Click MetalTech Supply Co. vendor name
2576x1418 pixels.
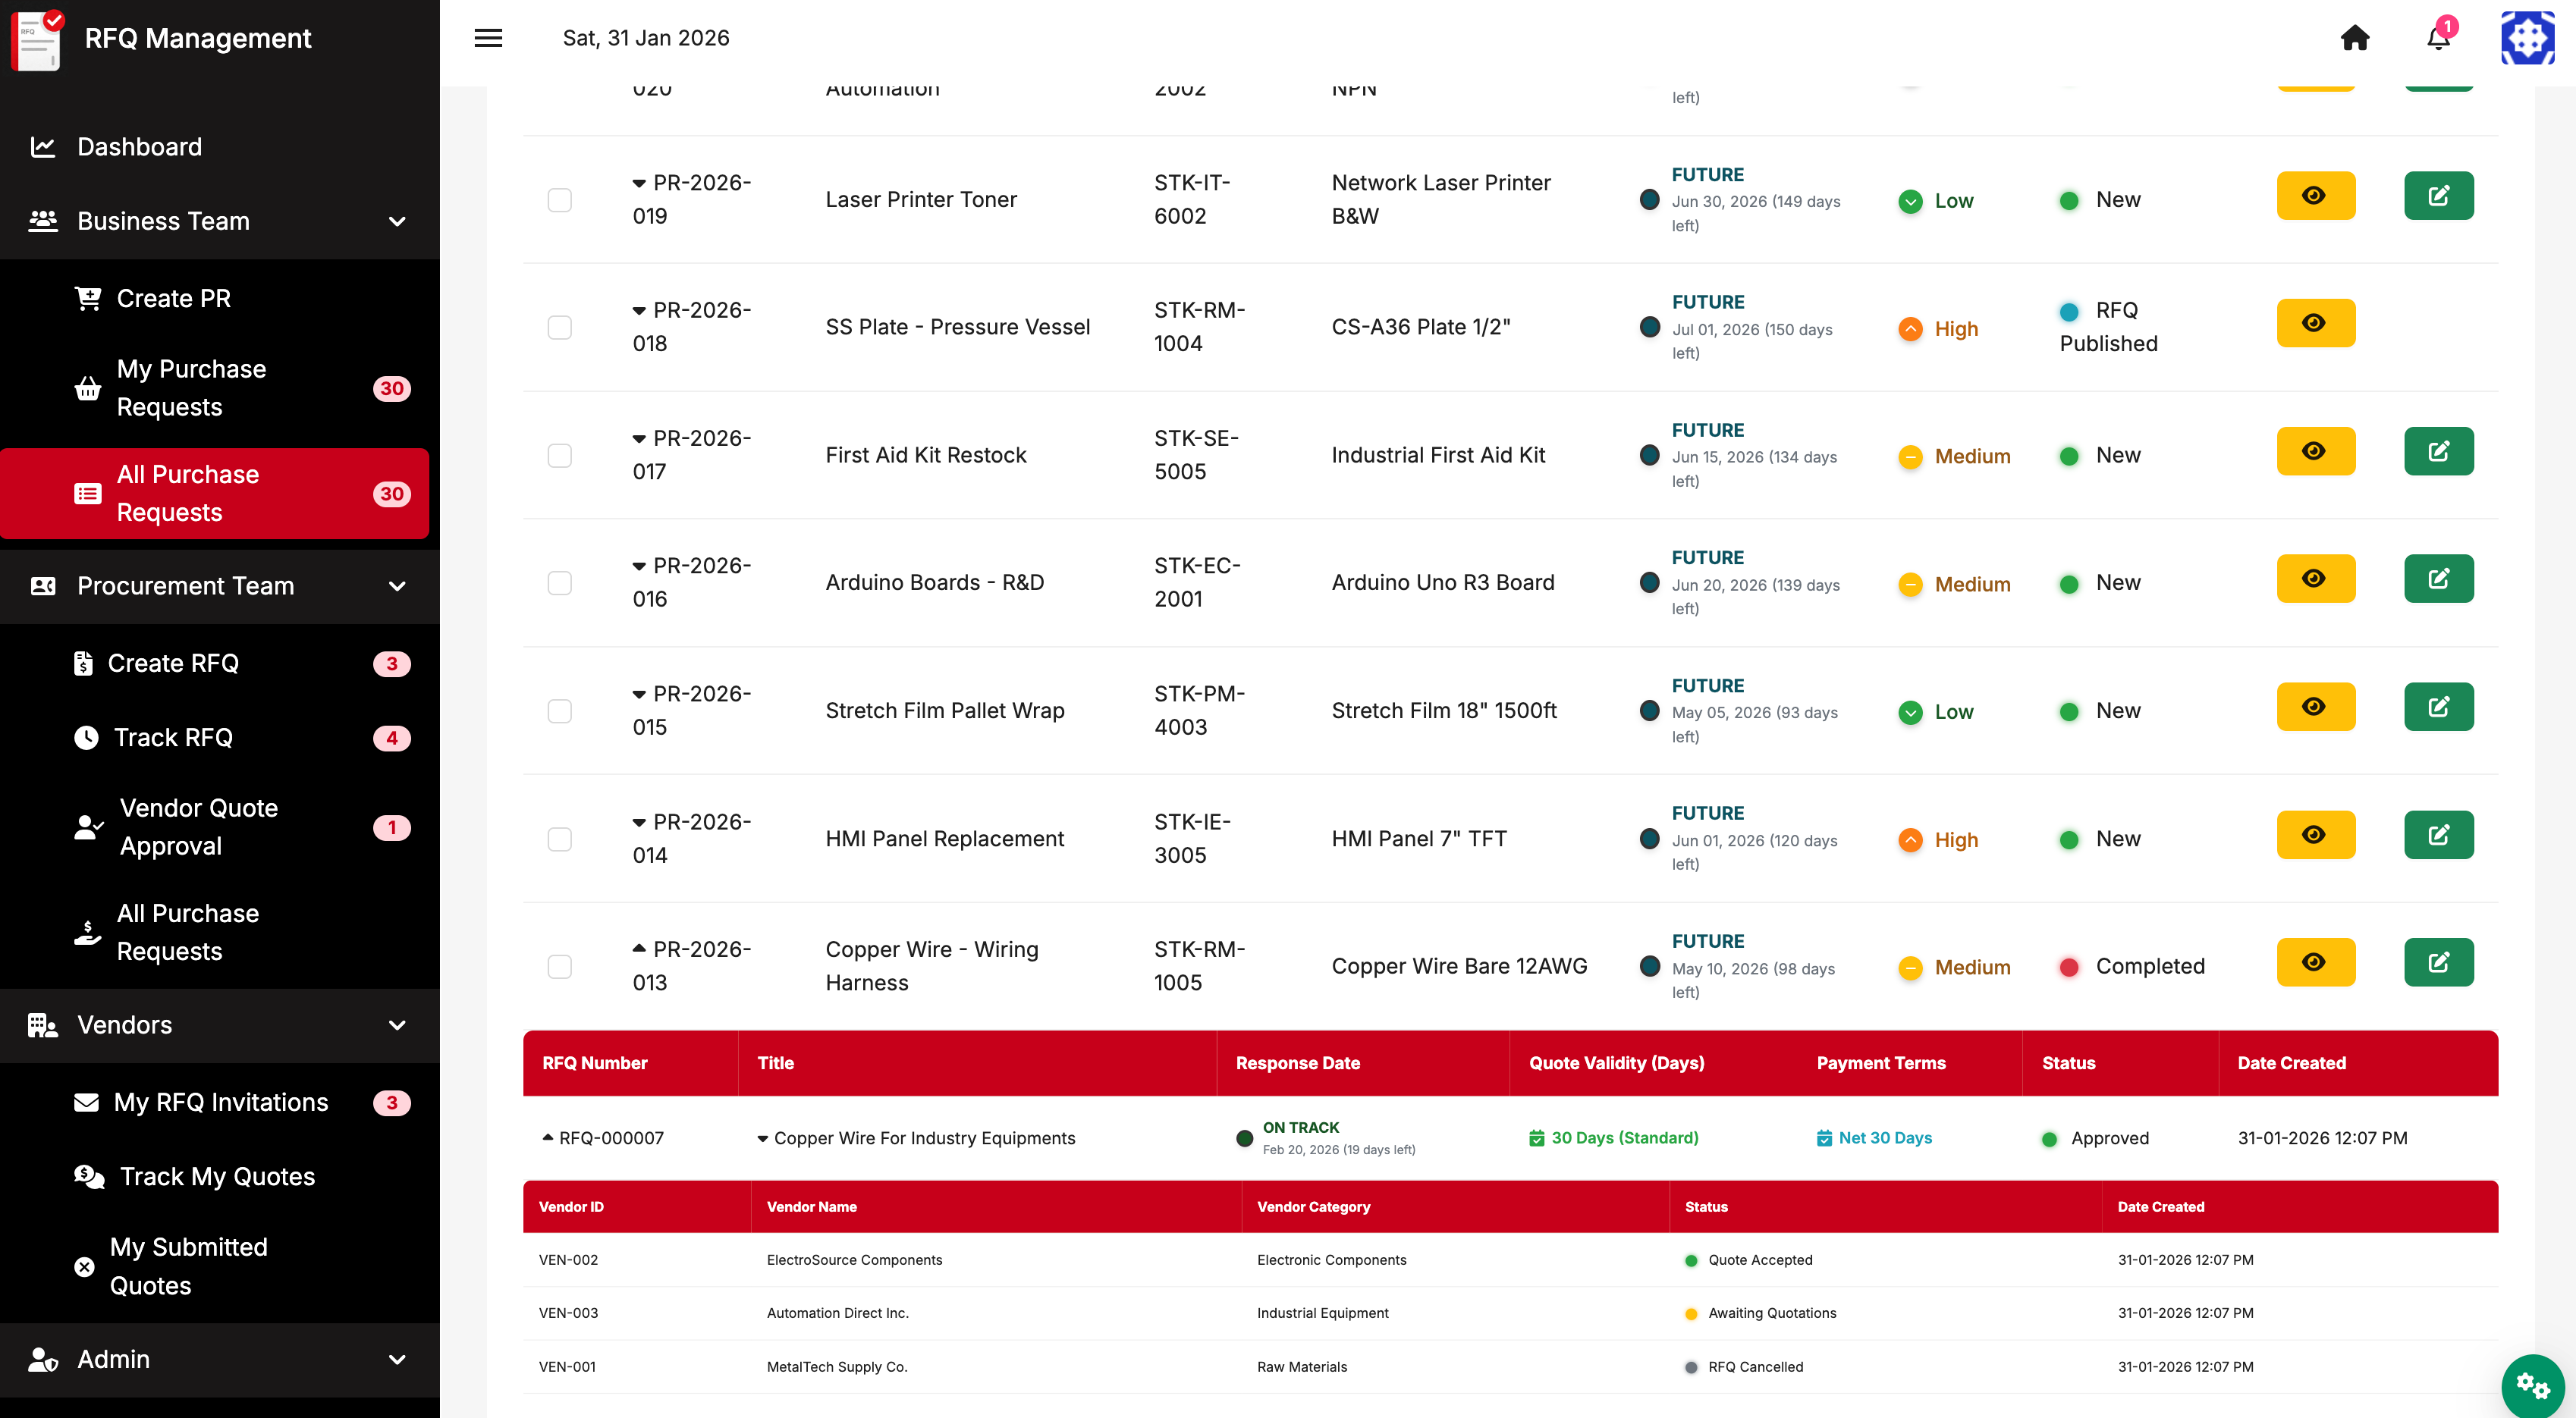click(837, 1367)
